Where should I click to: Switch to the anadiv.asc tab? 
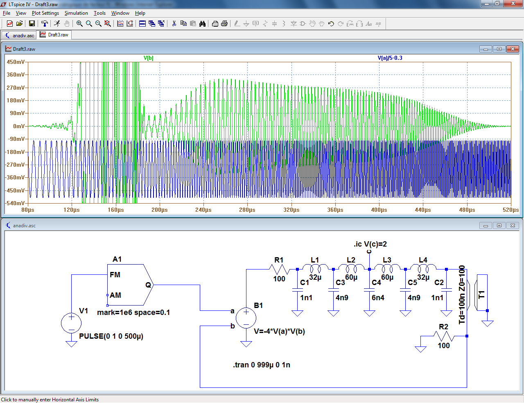19,35
